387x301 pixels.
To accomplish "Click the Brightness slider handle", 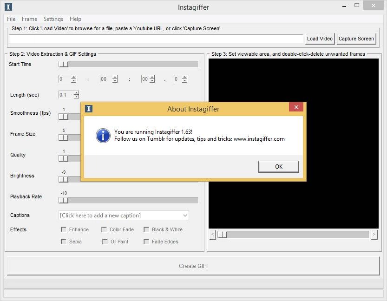I will [x=64, y=179].
